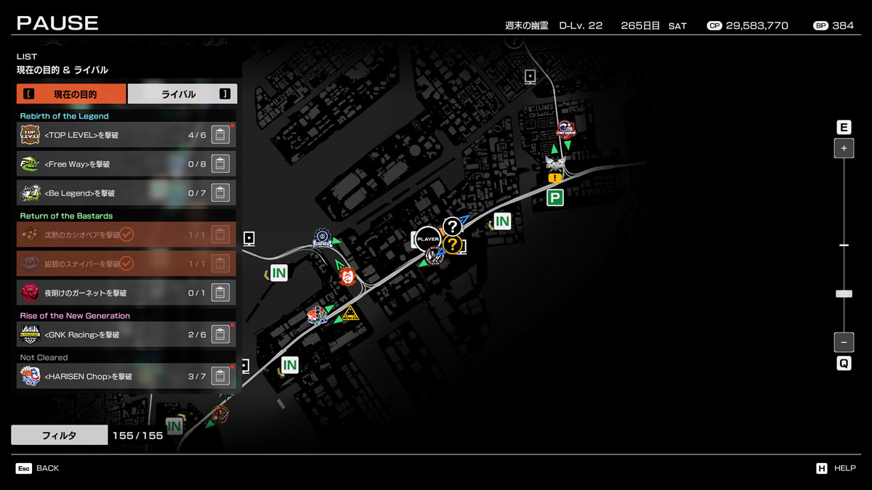The height and width of the screenshot is (490, 872).
Task: Zoom in the map with plus button
Action: click(x=844, y=148)
